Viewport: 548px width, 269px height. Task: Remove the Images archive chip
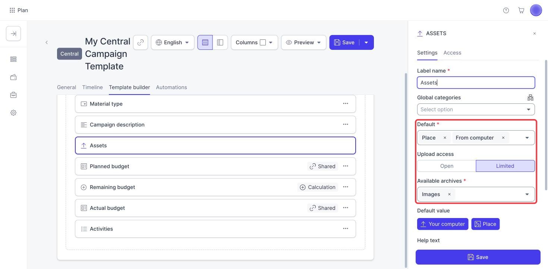click(x=449, y=194)
